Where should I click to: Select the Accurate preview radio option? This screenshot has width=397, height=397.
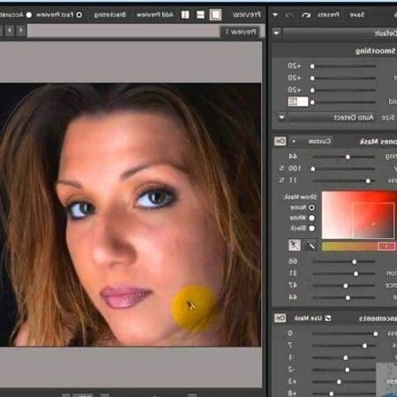(28, 15)
